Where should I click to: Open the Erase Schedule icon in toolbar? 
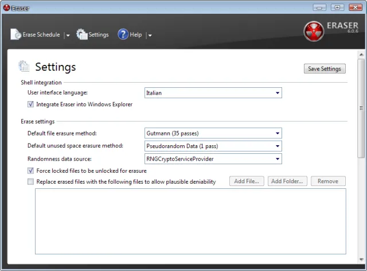[x=15, y=34]
